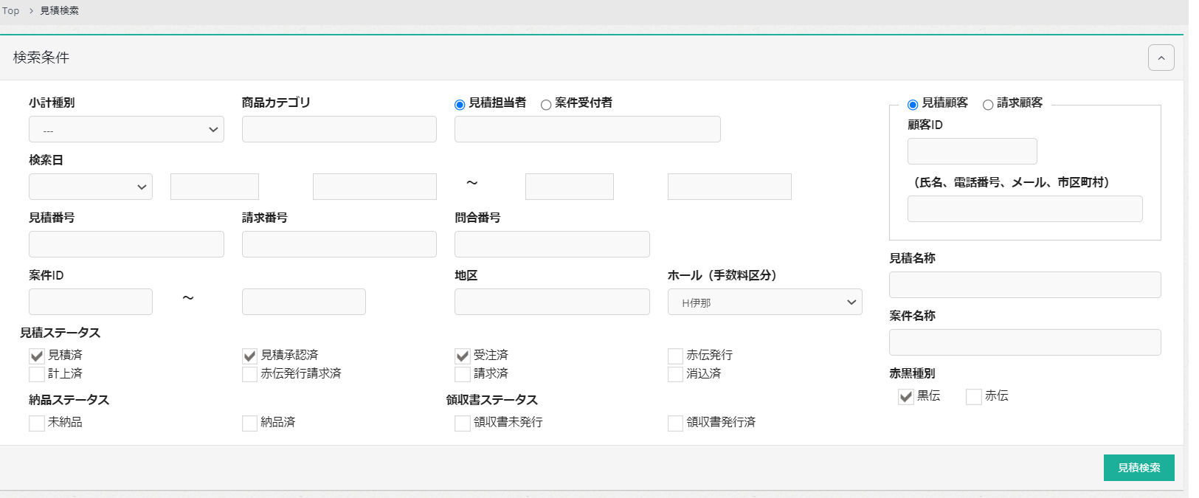Screen dimensions: 1199x498
Task: Choose the 見積担当者 radio option
Action: pos(460,105)
